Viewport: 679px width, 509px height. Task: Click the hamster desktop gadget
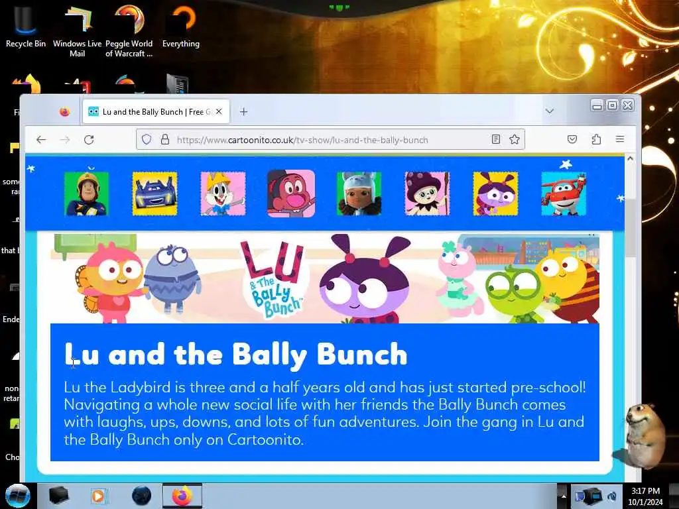(x=644, y=435)
